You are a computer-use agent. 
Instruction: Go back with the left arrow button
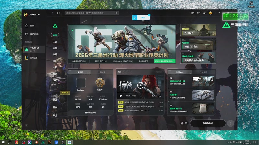click(52, 13)
